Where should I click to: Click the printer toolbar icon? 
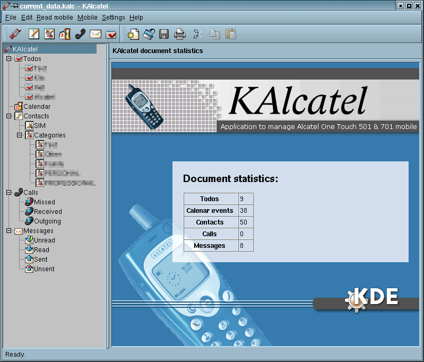pos(179,34)
